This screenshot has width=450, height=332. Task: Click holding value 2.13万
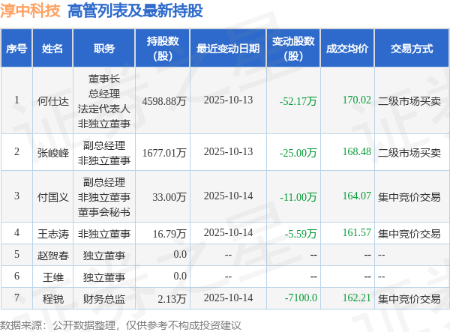click(x=172, y=299)
